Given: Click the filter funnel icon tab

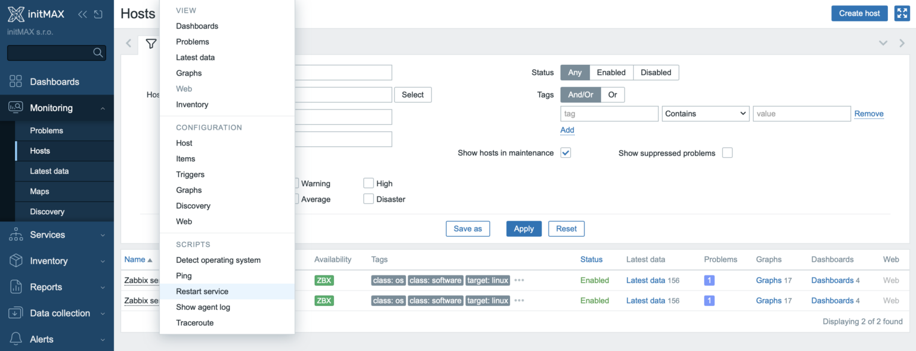Looking at the screenshot, I should 151,44.
